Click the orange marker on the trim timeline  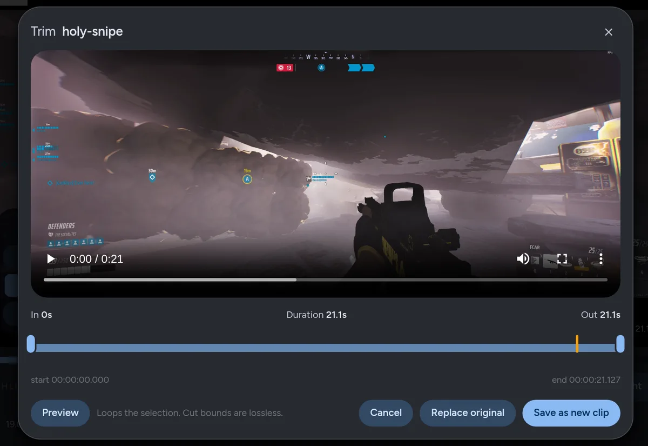(577, 344)
